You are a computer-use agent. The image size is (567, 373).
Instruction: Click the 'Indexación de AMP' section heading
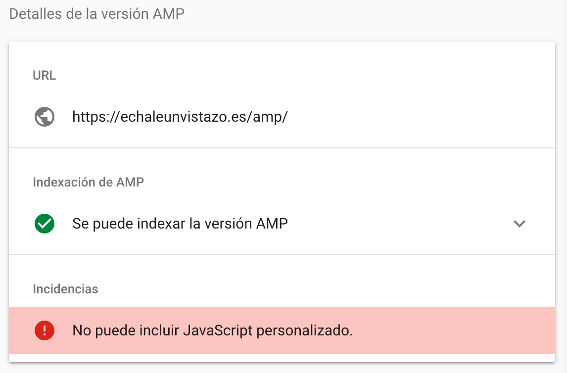pos(88,182)
